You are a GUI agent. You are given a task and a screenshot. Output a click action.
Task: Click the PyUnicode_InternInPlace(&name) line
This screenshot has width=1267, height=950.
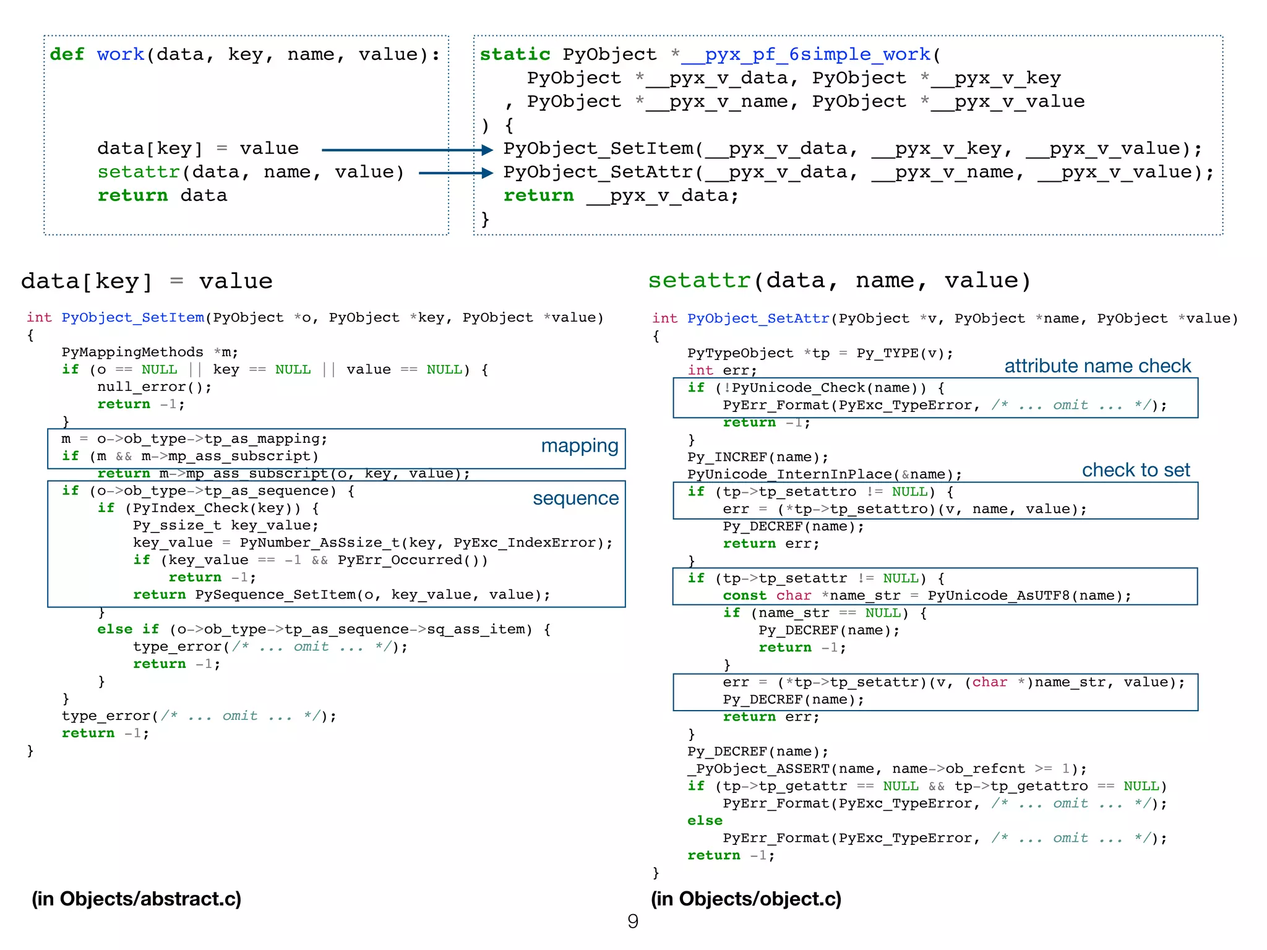pos(824,474)
